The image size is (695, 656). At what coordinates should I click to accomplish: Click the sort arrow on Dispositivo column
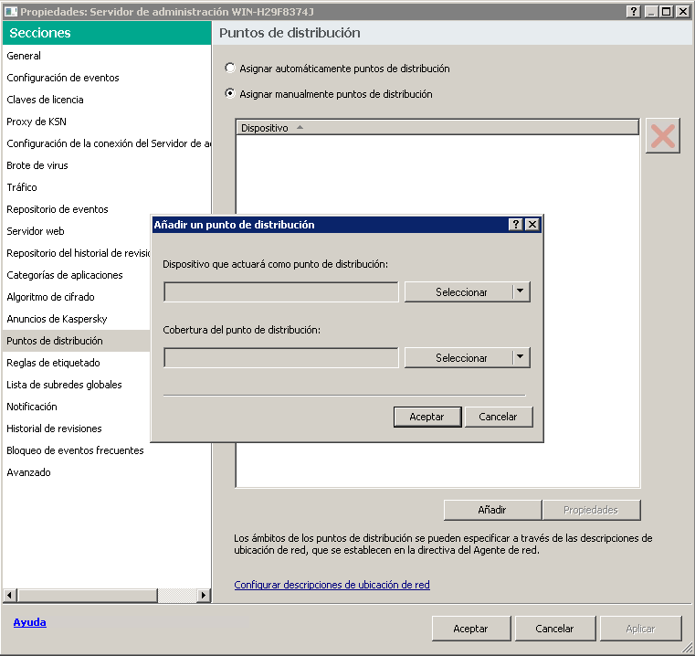[x=300, y=127]
